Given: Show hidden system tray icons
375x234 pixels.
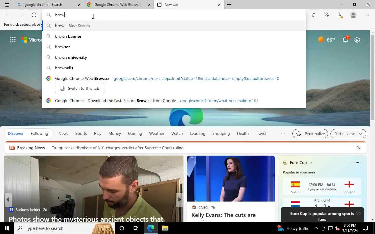Looking at the screenshot, I should pos(316,228).
